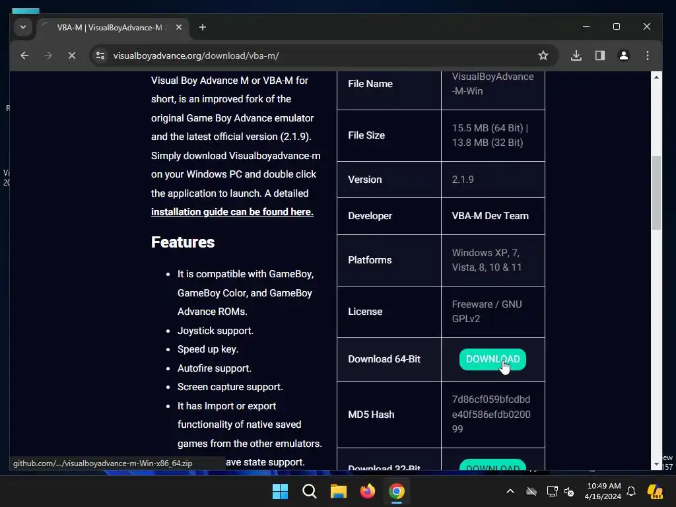Open Chrome downloads tray icon
The image size is (676, 507).
(576, 55)
